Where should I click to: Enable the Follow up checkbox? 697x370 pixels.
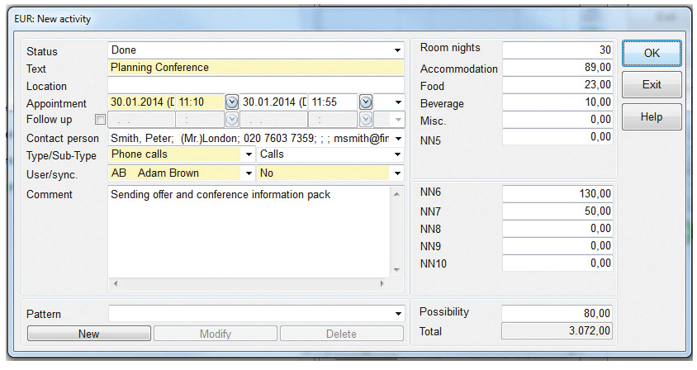[x=100, y=120]
